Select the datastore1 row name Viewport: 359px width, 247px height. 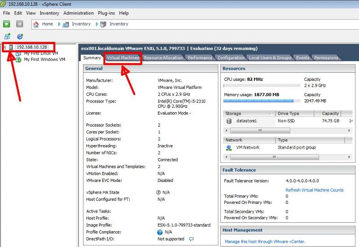pos(246,121)
